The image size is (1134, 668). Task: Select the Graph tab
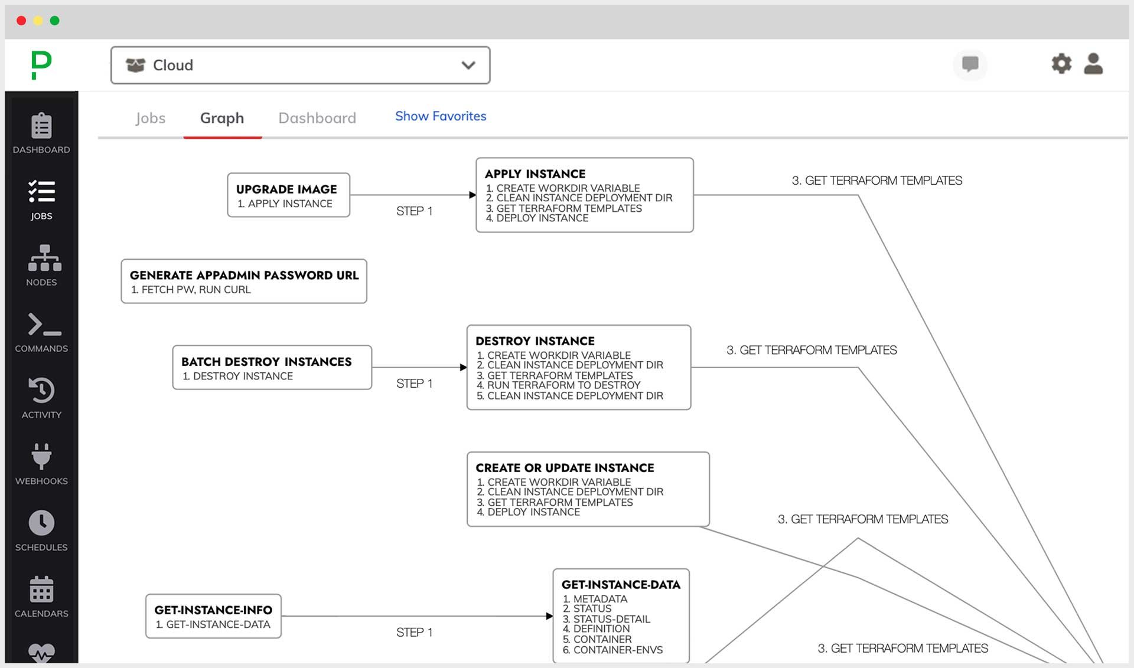[x=222, y=118]
